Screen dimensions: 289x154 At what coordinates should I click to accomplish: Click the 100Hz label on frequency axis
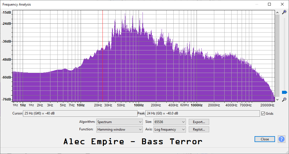[139, 105]
